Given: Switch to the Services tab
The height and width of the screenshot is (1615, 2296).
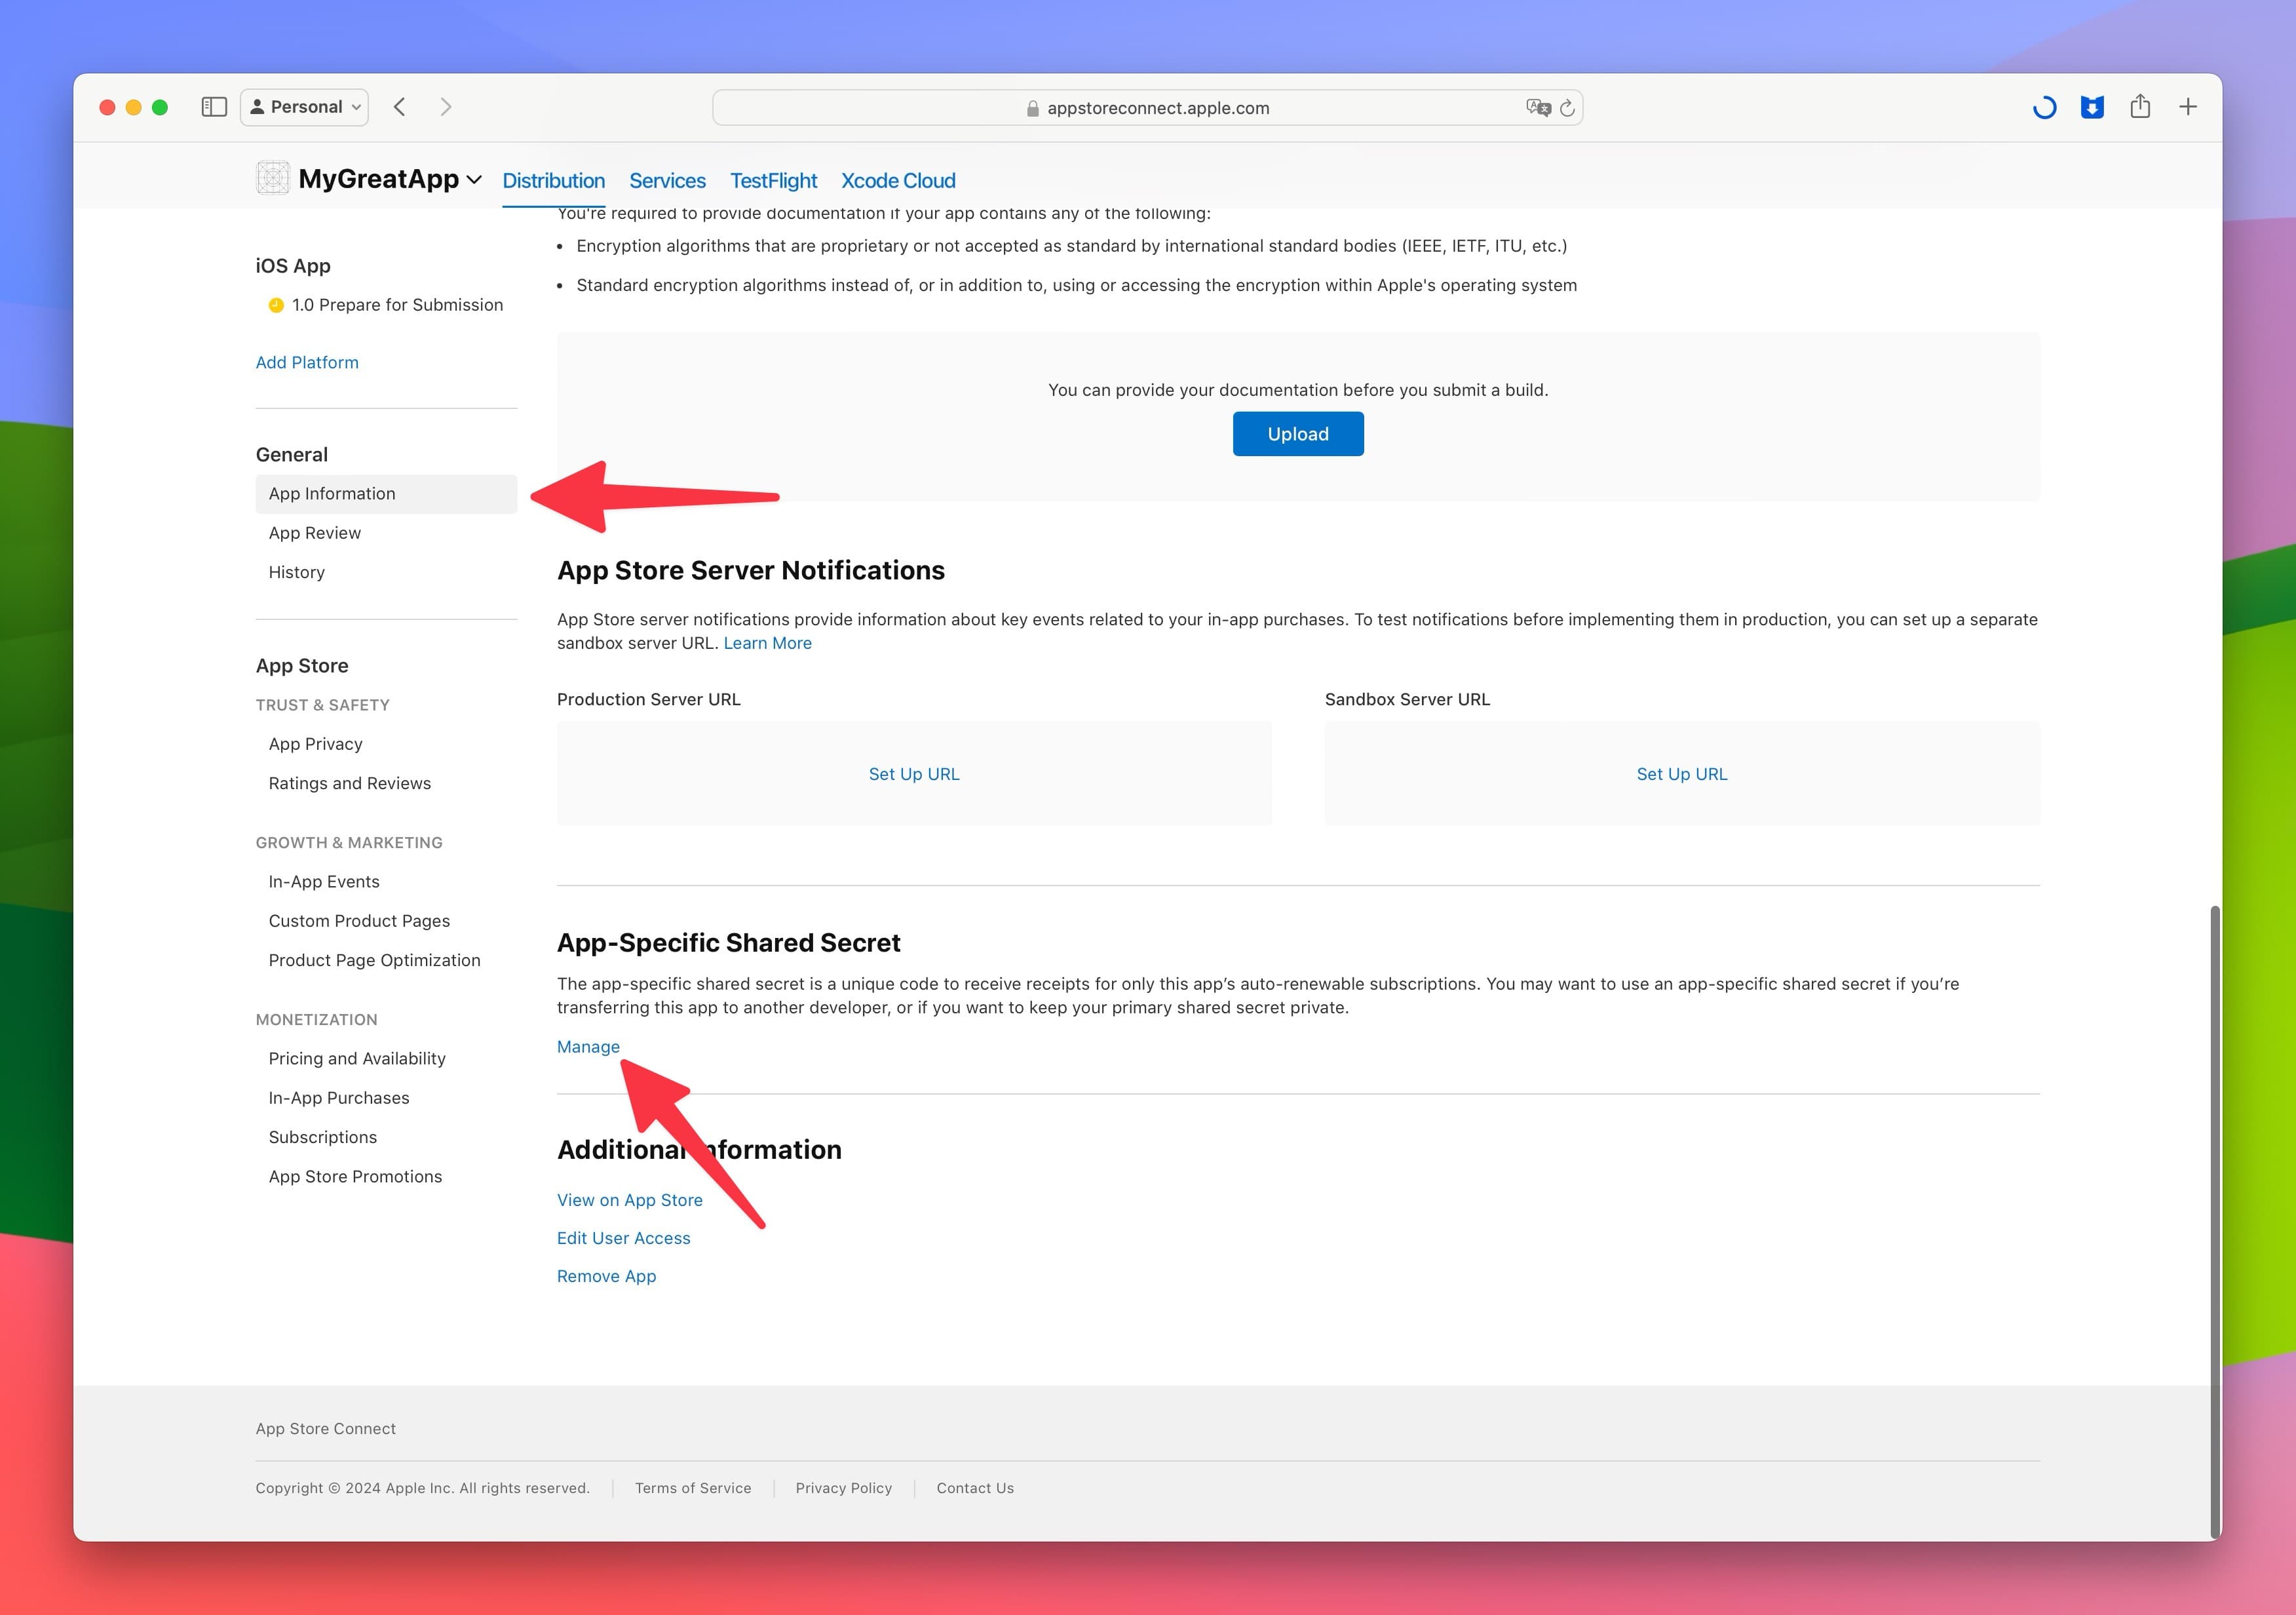Looking at the screenshot, I should point(667,181).
